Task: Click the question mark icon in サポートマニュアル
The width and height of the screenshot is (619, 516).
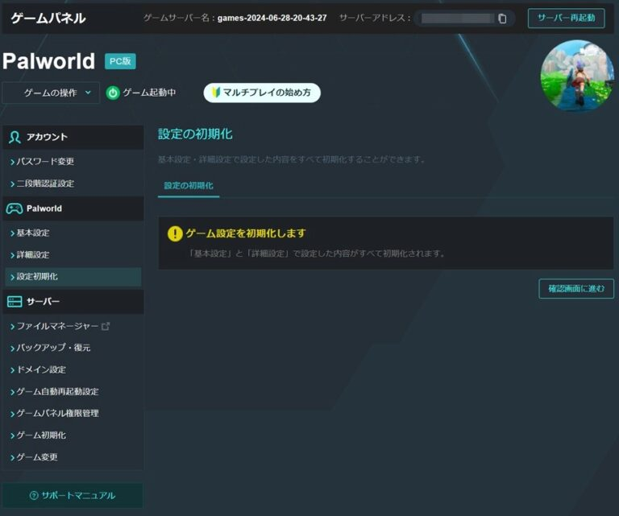Action: 34,496
